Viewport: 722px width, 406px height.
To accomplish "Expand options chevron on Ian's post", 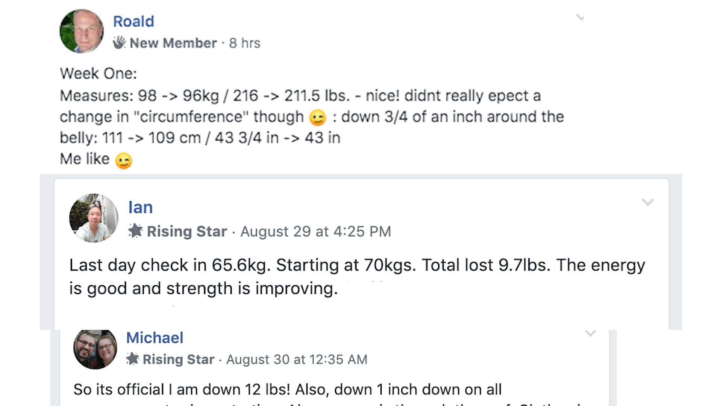I will click(x=648, y=202).
